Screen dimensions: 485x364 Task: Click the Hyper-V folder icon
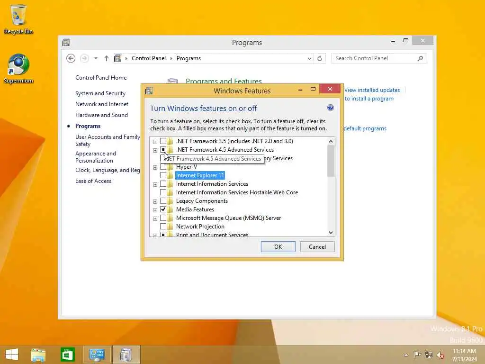(x=170, y=167)
